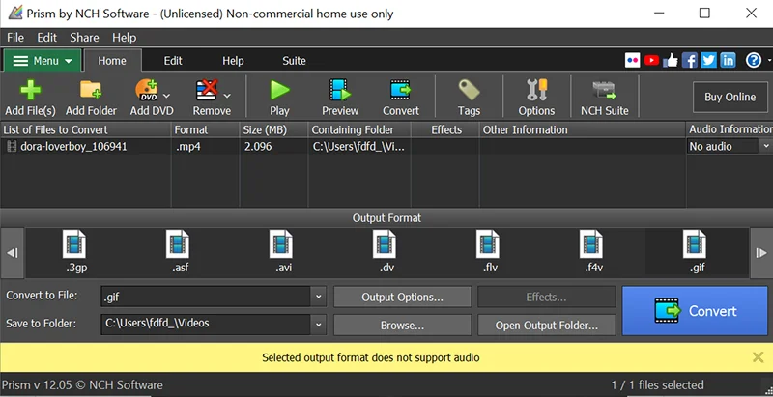
Task: Open the Edit menu in menu bar
Action: tap(46, 38)
